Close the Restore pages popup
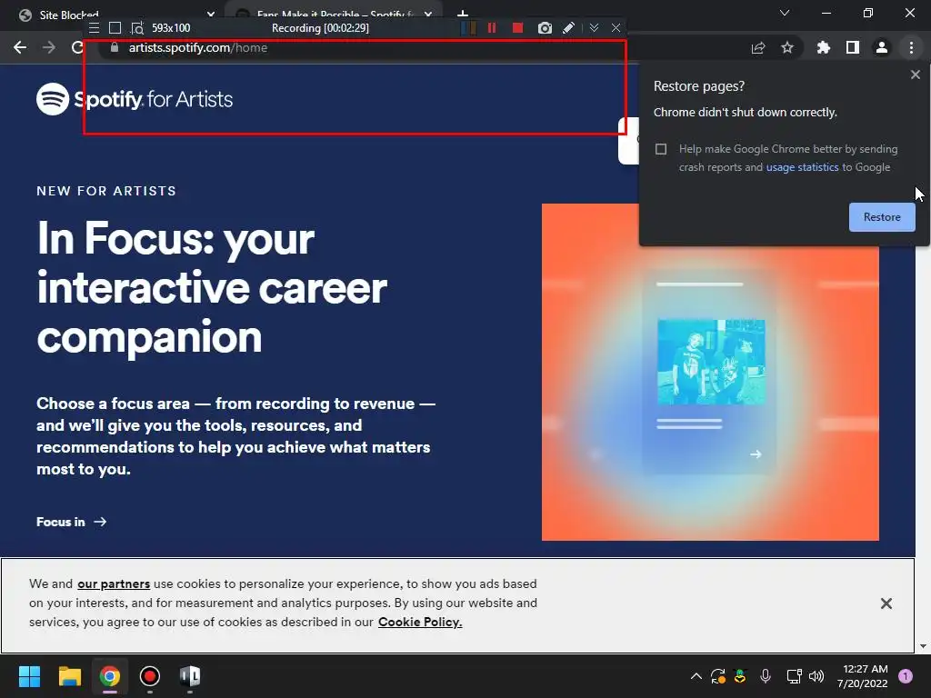The image size is (931, 698). [x=915, y=75]
